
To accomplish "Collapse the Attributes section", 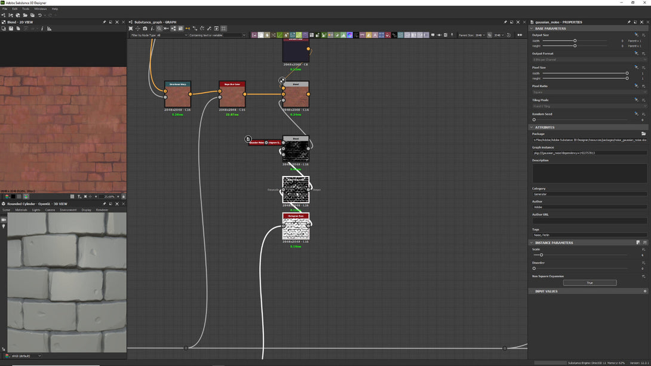I will point(532,127).
